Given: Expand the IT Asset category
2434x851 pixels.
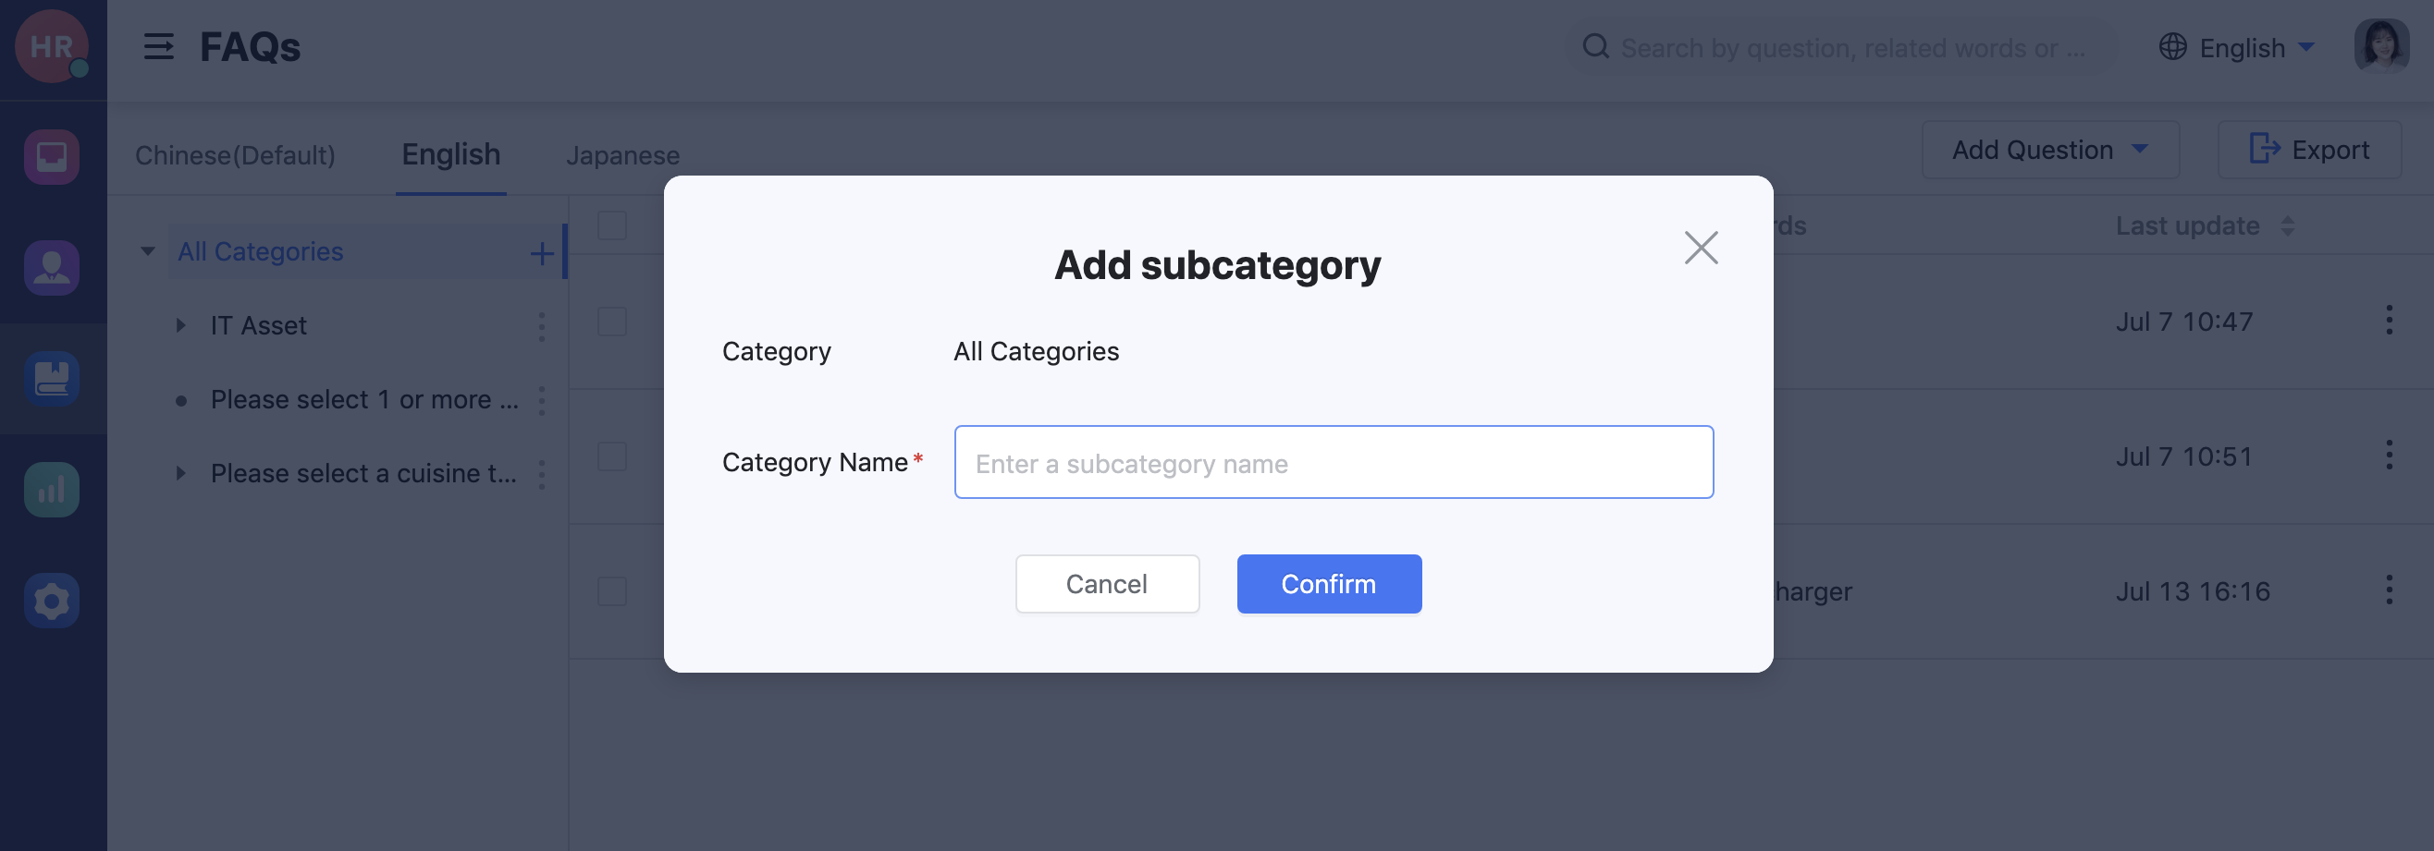Looking at the screenshot, I should pos(180,326).
